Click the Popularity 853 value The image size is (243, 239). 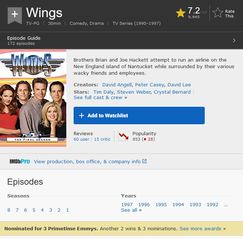136,139
